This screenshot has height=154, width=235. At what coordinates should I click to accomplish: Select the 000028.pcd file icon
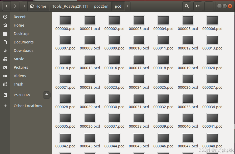65,98
